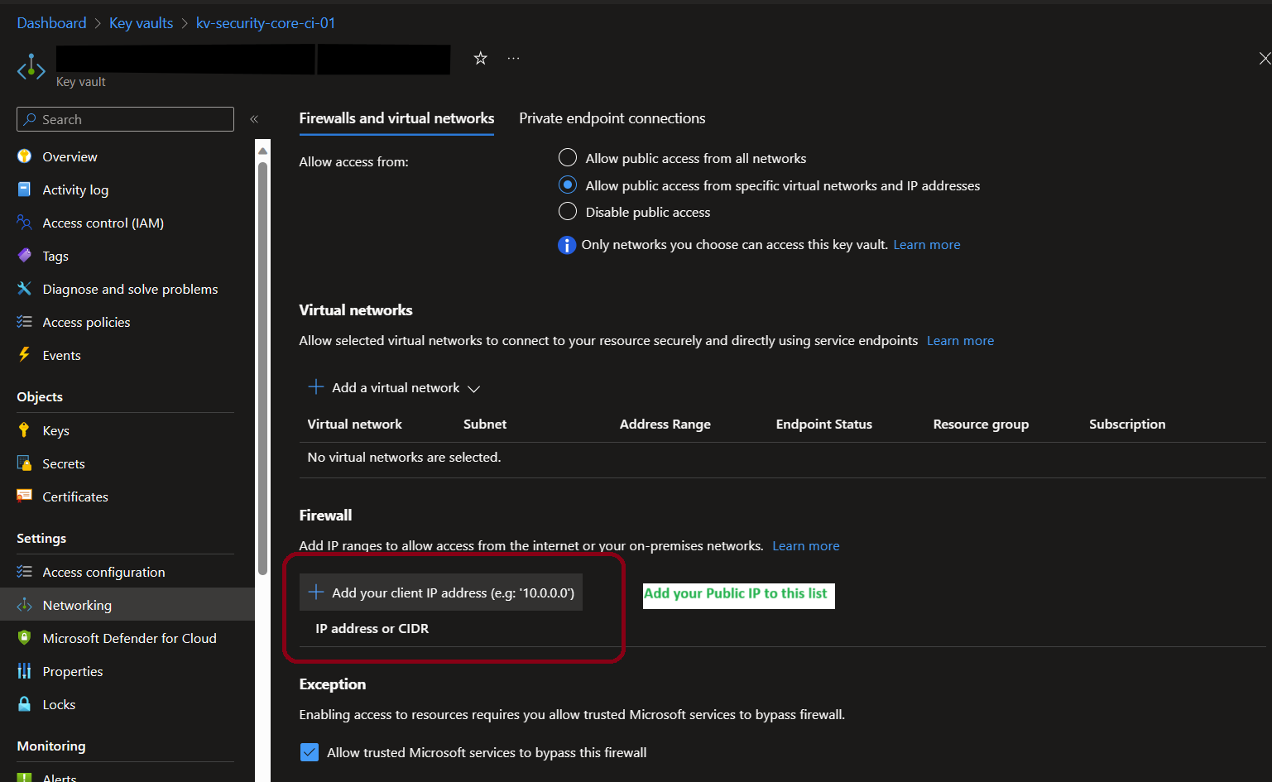Image resolution: width=1272 pixels, height=782 pixels.
Task: Open Microsoft Defender for Cloud settings
Action: (x=127, y=638)
